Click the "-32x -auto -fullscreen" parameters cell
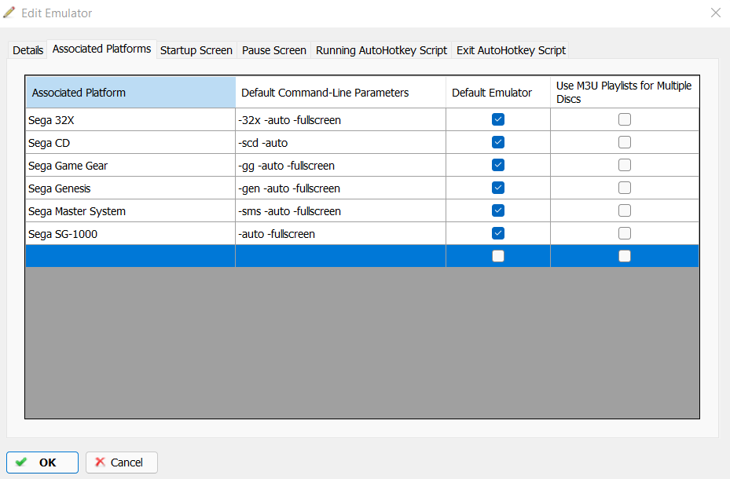 pos(341,120)
